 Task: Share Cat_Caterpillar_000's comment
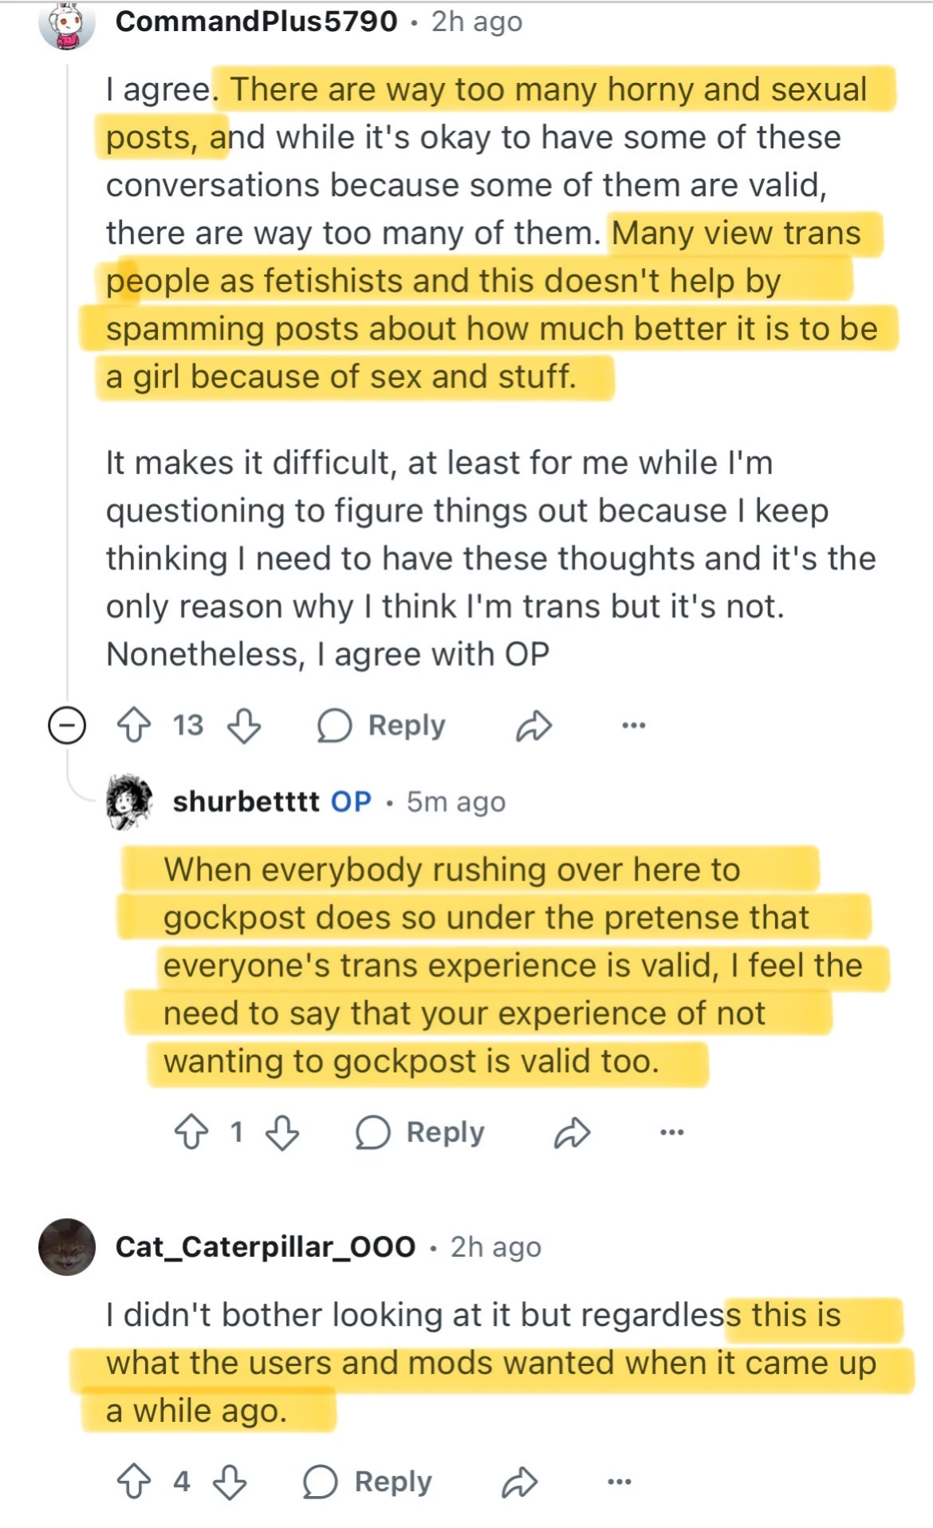pyautogui.click(x=520, y=1482)
